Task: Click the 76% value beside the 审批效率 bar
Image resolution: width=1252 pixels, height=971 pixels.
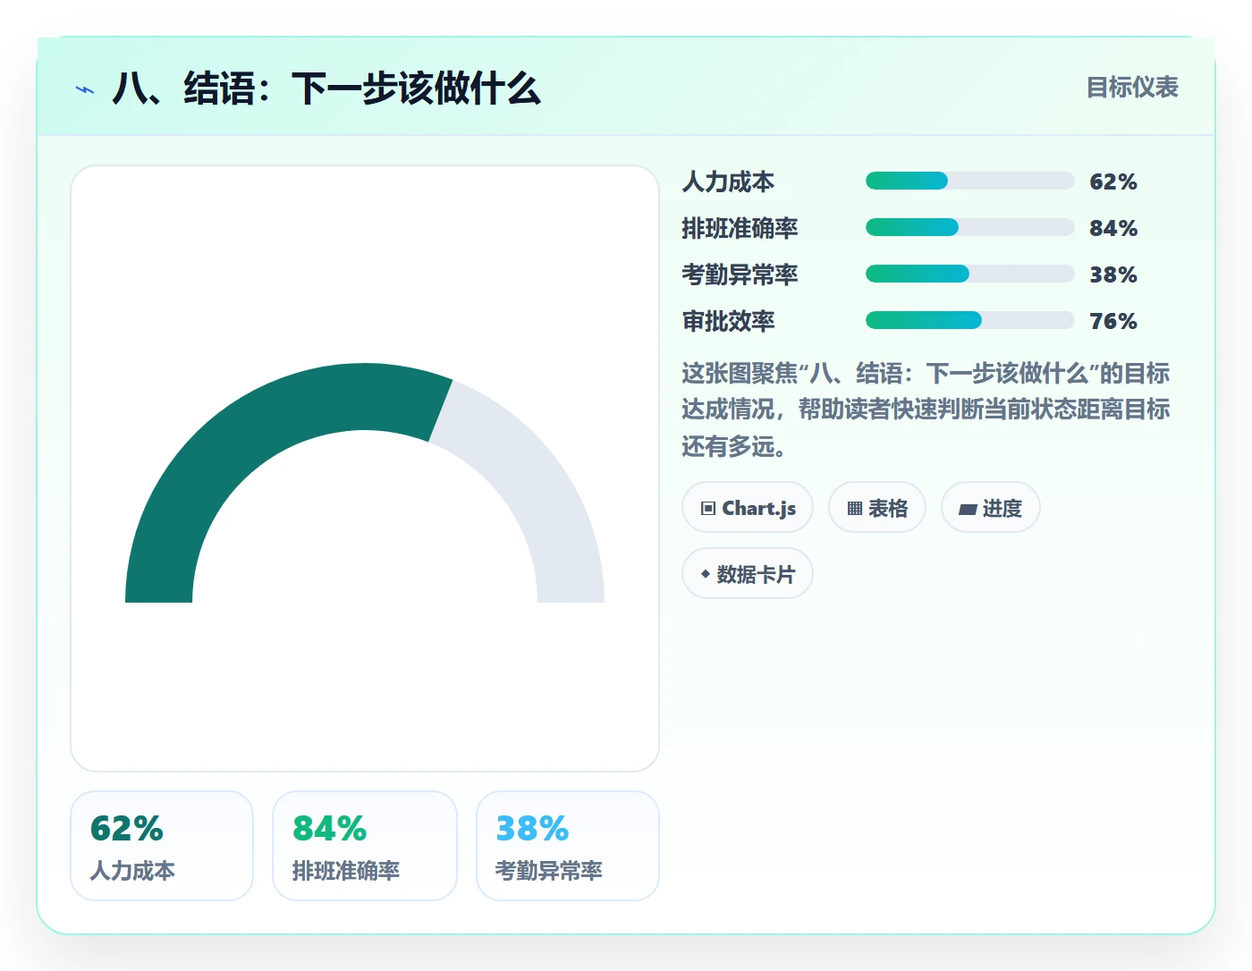Action: [x=1113, y=321]
